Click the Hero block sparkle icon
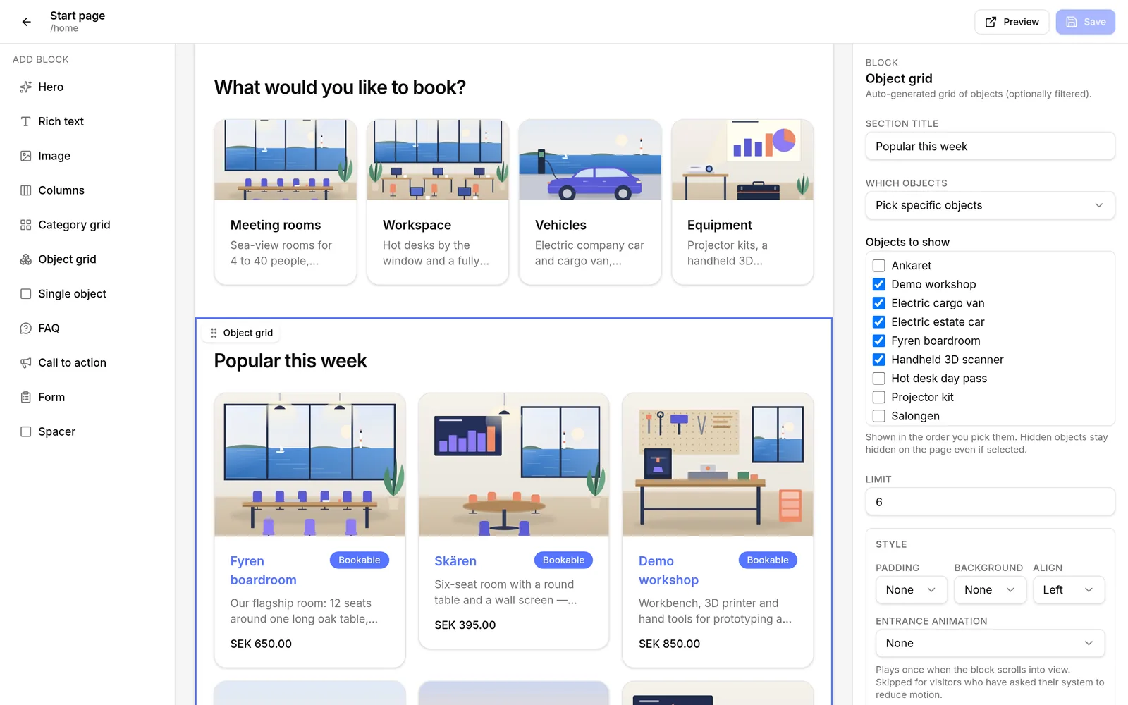The width and height of the screenshot is (1128, 705). [26, 87]
